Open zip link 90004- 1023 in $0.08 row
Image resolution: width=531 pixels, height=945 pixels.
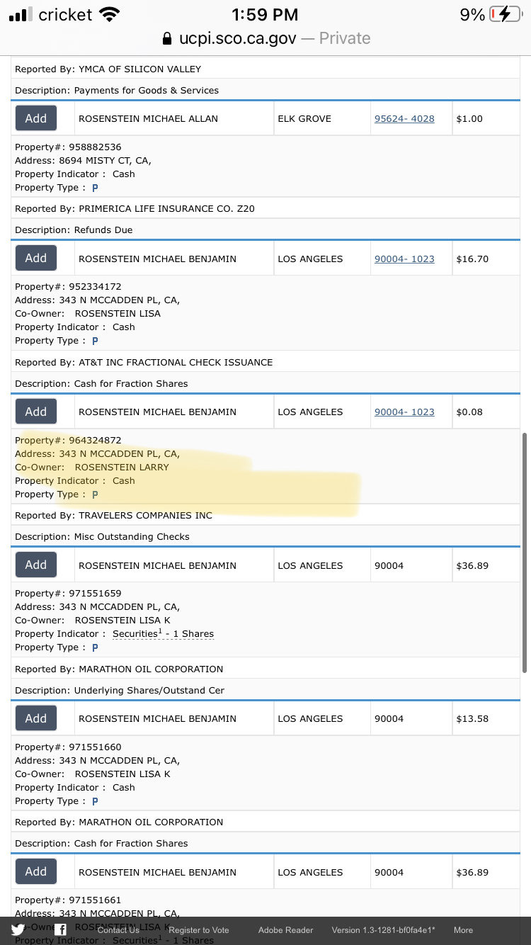tap(404, 412)
